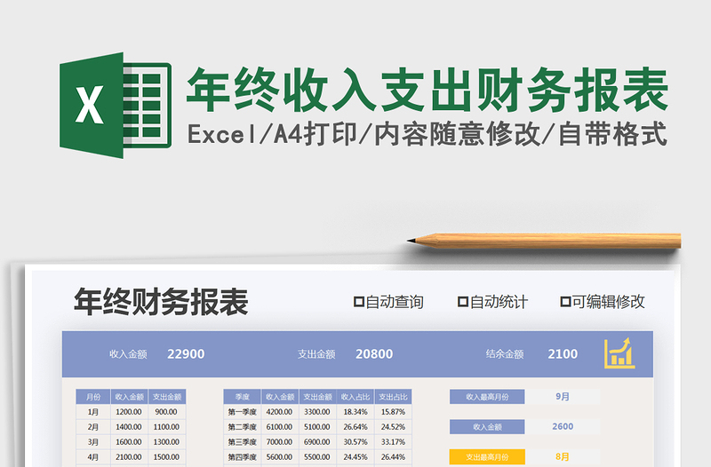The width and height of the screenshot is (711, 467).
Task: Select the large title 年终收入支出财务报表
Action: click(x=427, y=90)
